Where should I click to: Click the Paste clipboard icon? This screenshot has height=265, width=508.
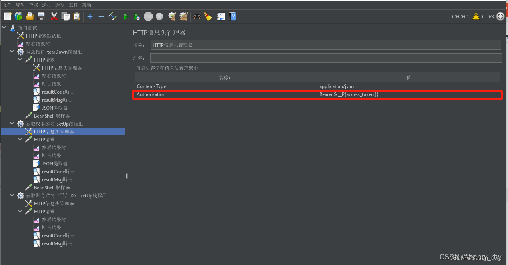pos(77,16)
